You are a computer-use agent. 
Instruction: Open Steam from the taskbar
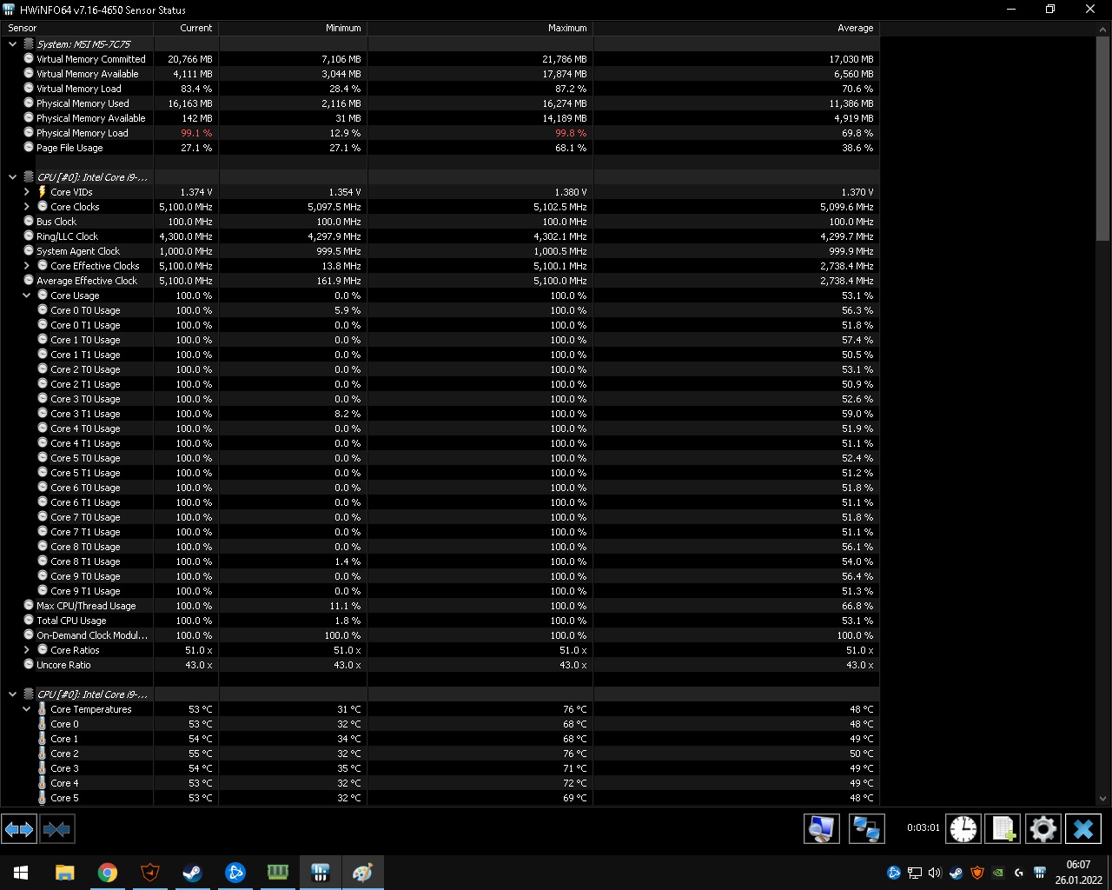click(192, 873)
